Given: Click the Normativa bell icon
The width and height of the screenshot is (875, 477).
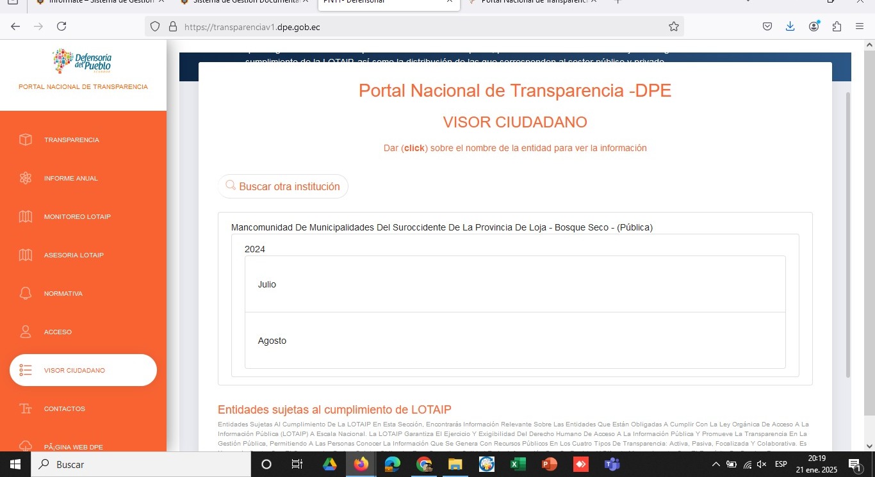Looking at the screenshot, I should pos(26,293).
